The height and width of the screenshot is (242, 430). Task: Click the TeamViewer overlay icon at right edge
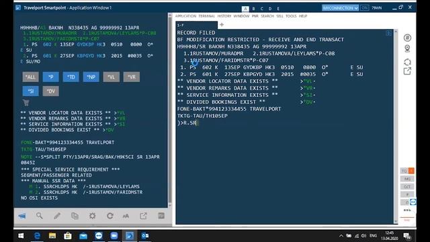click(413, 202)
